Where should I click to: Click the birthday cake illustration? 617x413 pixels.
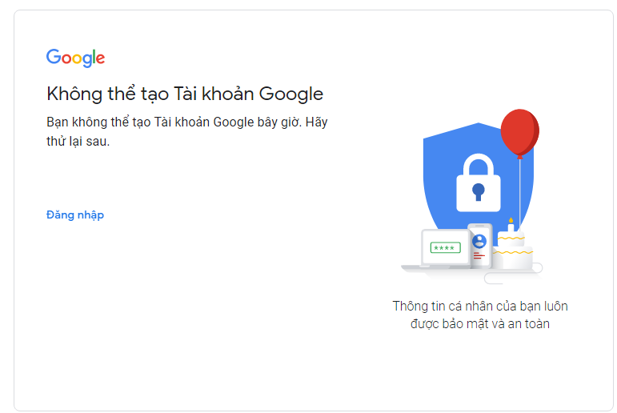[x=513, y=250]
